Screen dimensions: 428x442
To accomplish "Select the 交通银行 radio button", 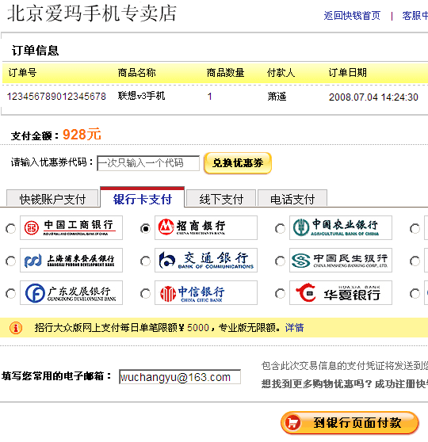I will [145, 261].
